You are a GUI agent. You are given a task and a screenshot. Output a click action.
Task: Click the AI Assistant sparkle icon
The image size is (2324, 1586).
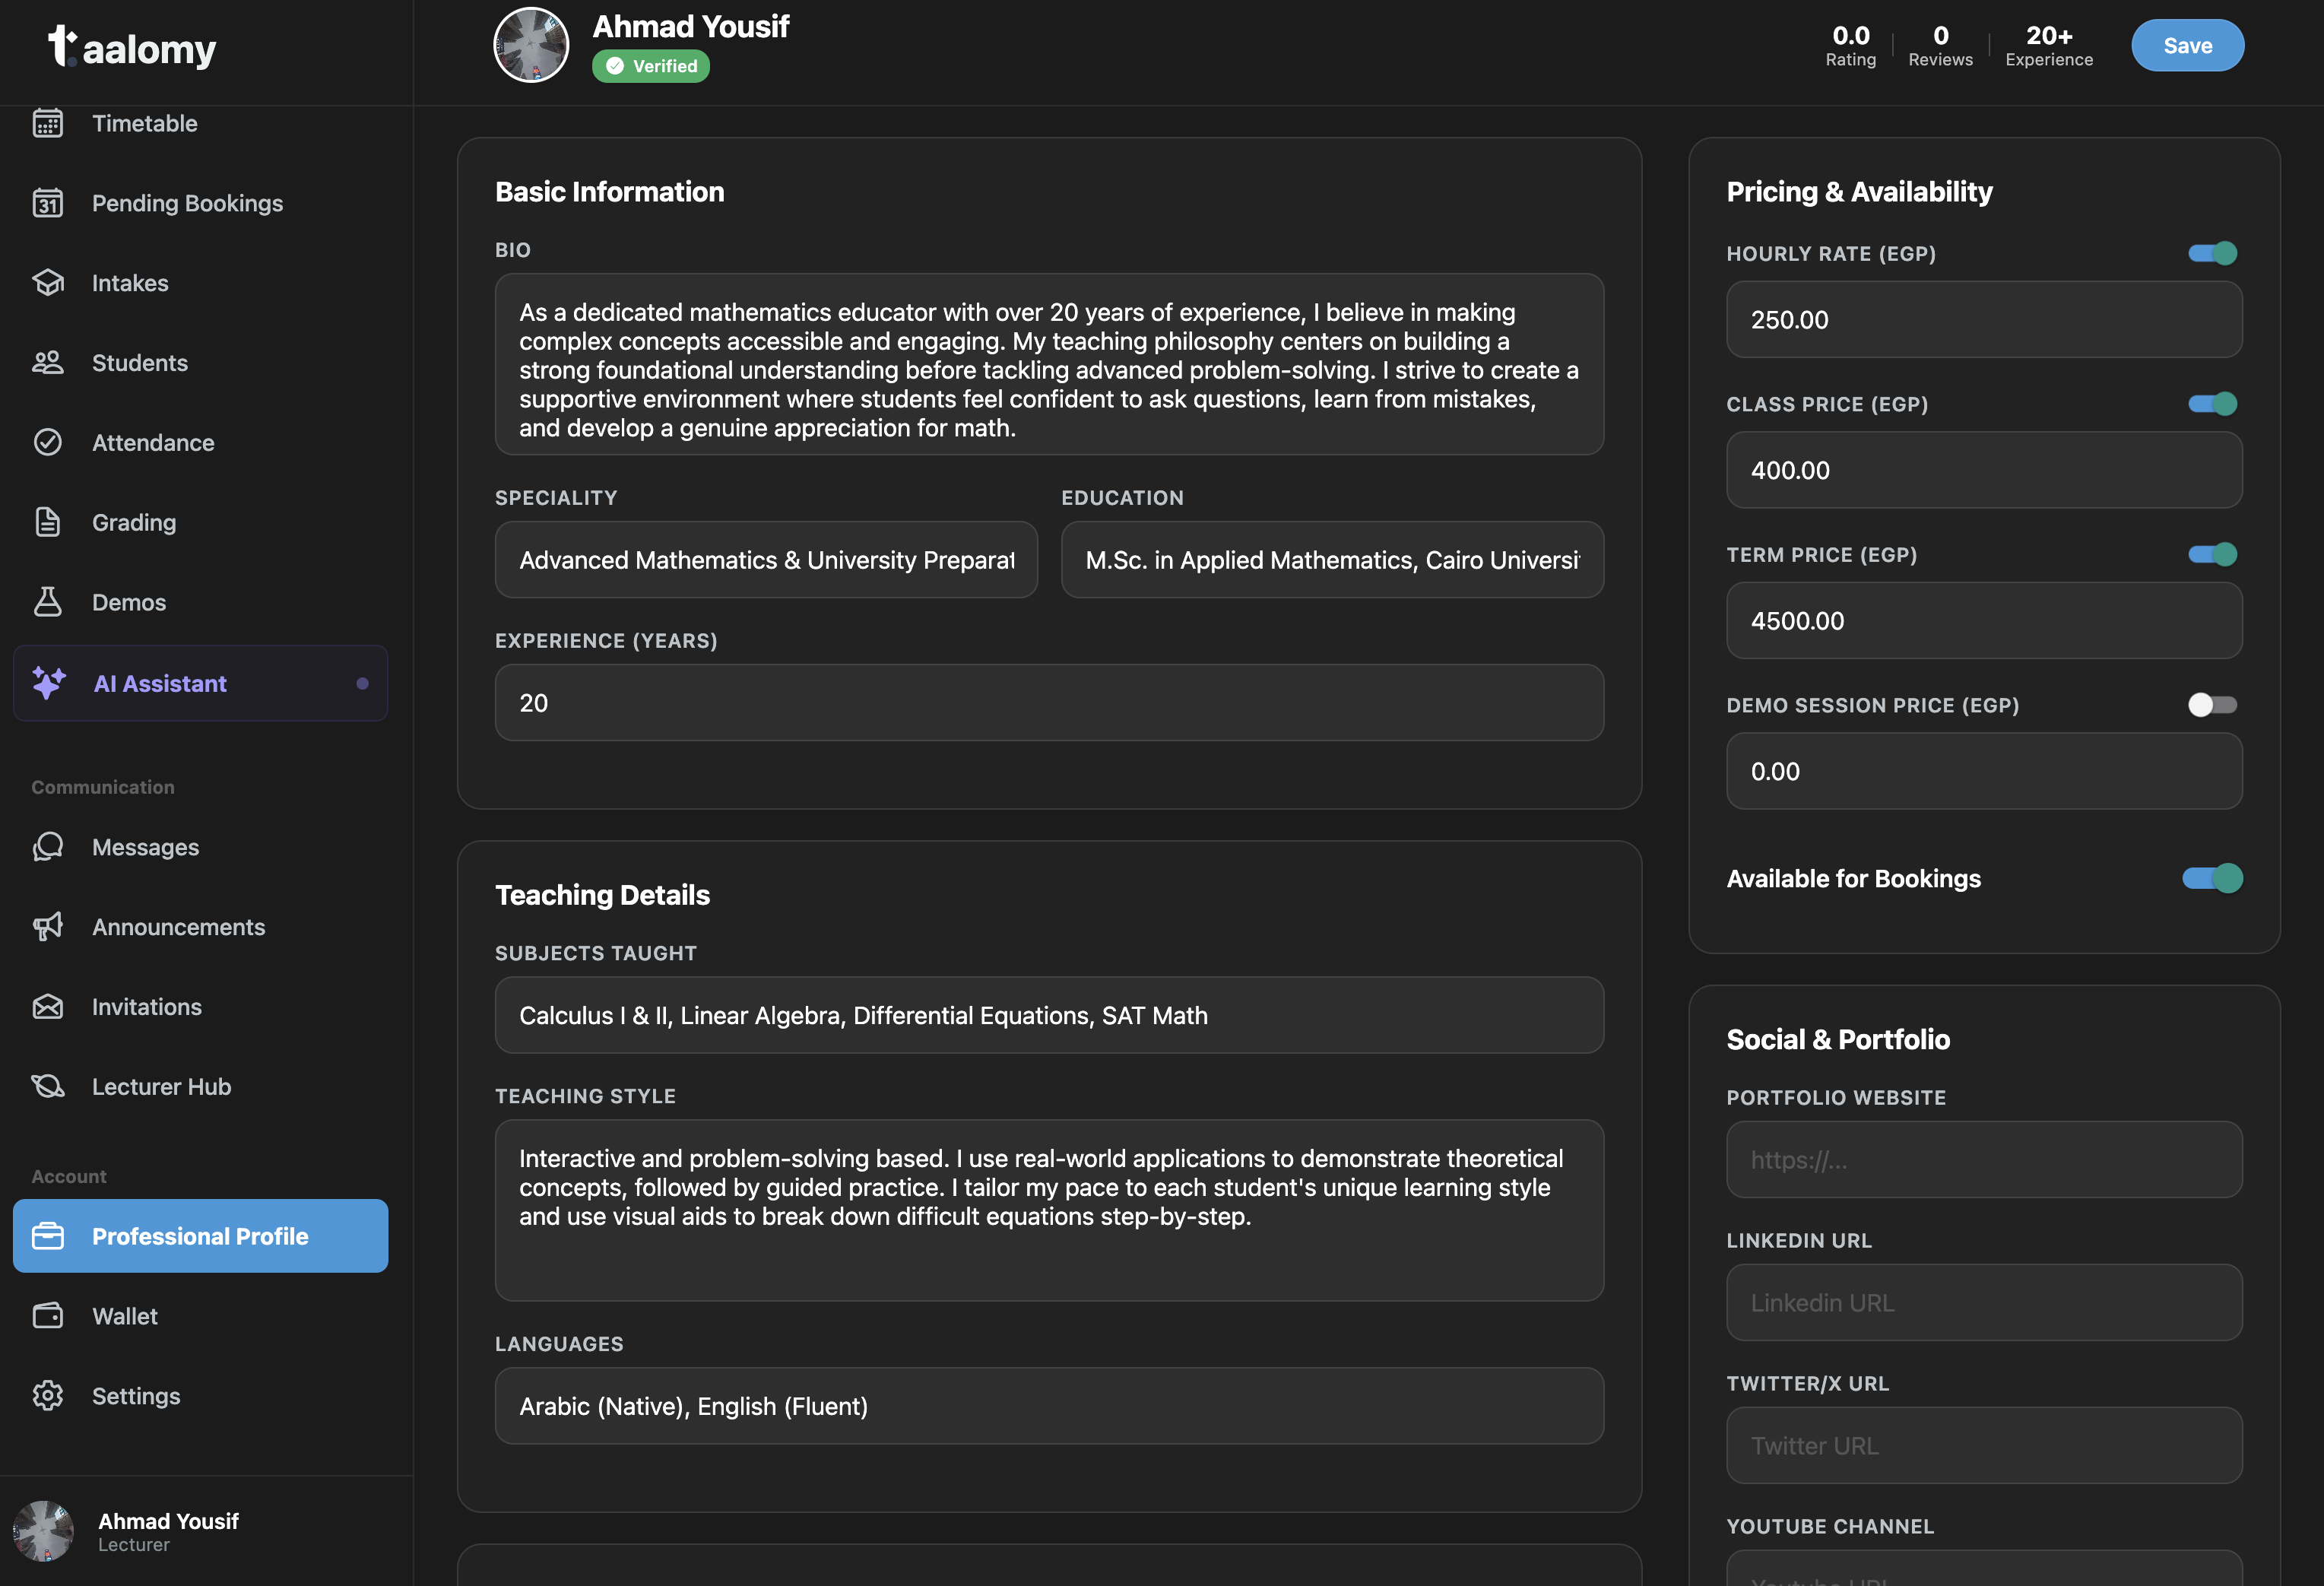point(49,683)
